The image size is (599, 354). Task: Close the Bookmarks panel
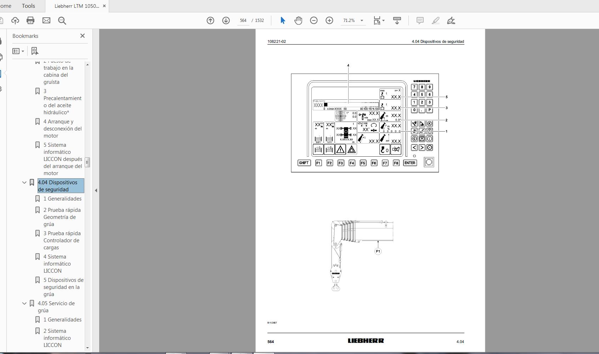pyautogui.click(x=83, y=36)
